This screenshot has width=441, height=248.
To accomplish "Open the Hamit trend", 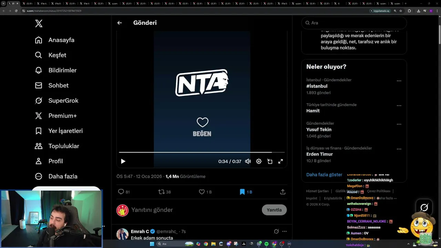I will [x=313, y=111].
